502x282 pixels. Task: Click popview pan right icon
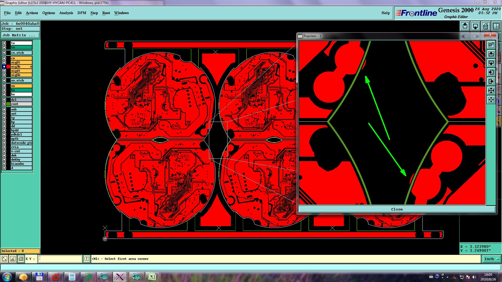point(491,81)
